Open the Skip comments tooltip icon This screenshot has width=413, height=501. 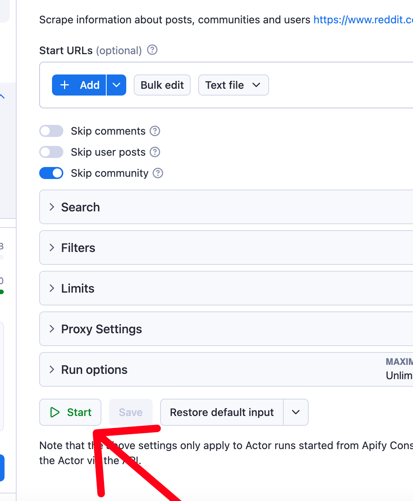click(155, 131)
